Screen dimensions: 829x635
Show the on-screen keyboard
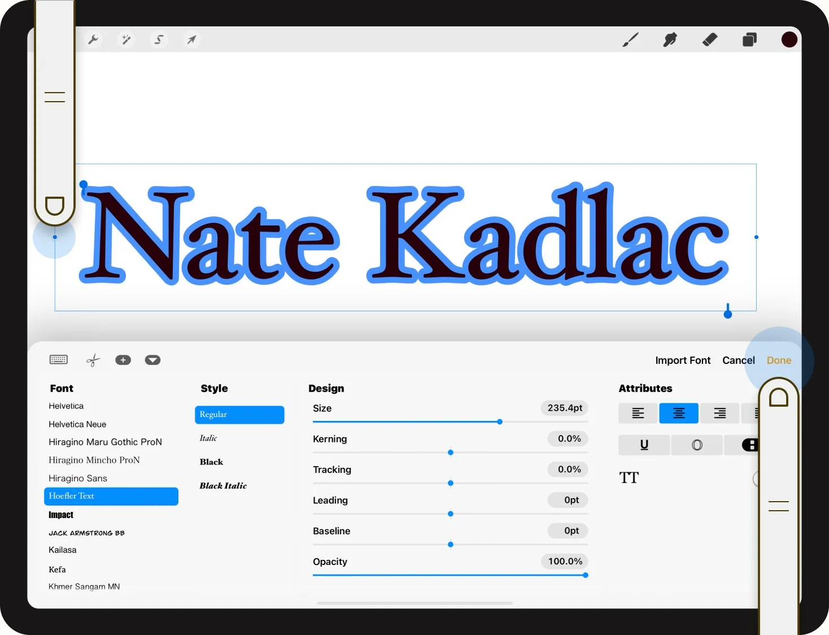58,359
